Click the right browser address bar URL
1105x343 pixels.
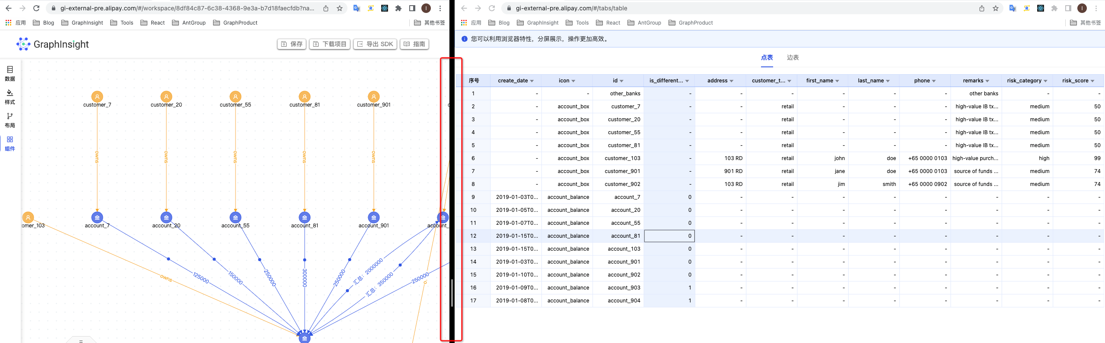[x=571, y=8]
